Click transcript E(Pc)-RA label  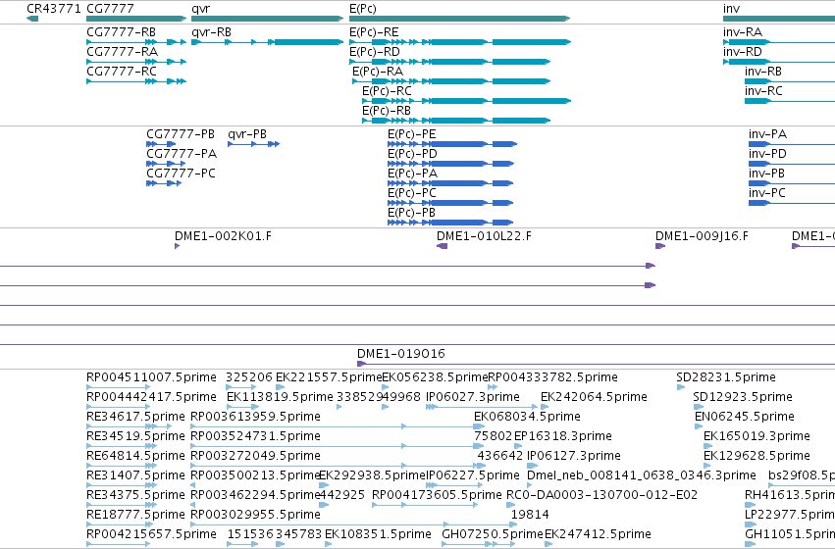tap(378, 72)
